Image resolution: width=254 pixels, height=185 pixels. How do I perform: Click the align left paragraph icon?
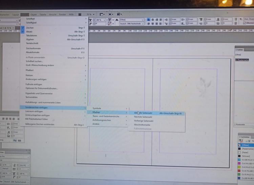tap(149, 20)
